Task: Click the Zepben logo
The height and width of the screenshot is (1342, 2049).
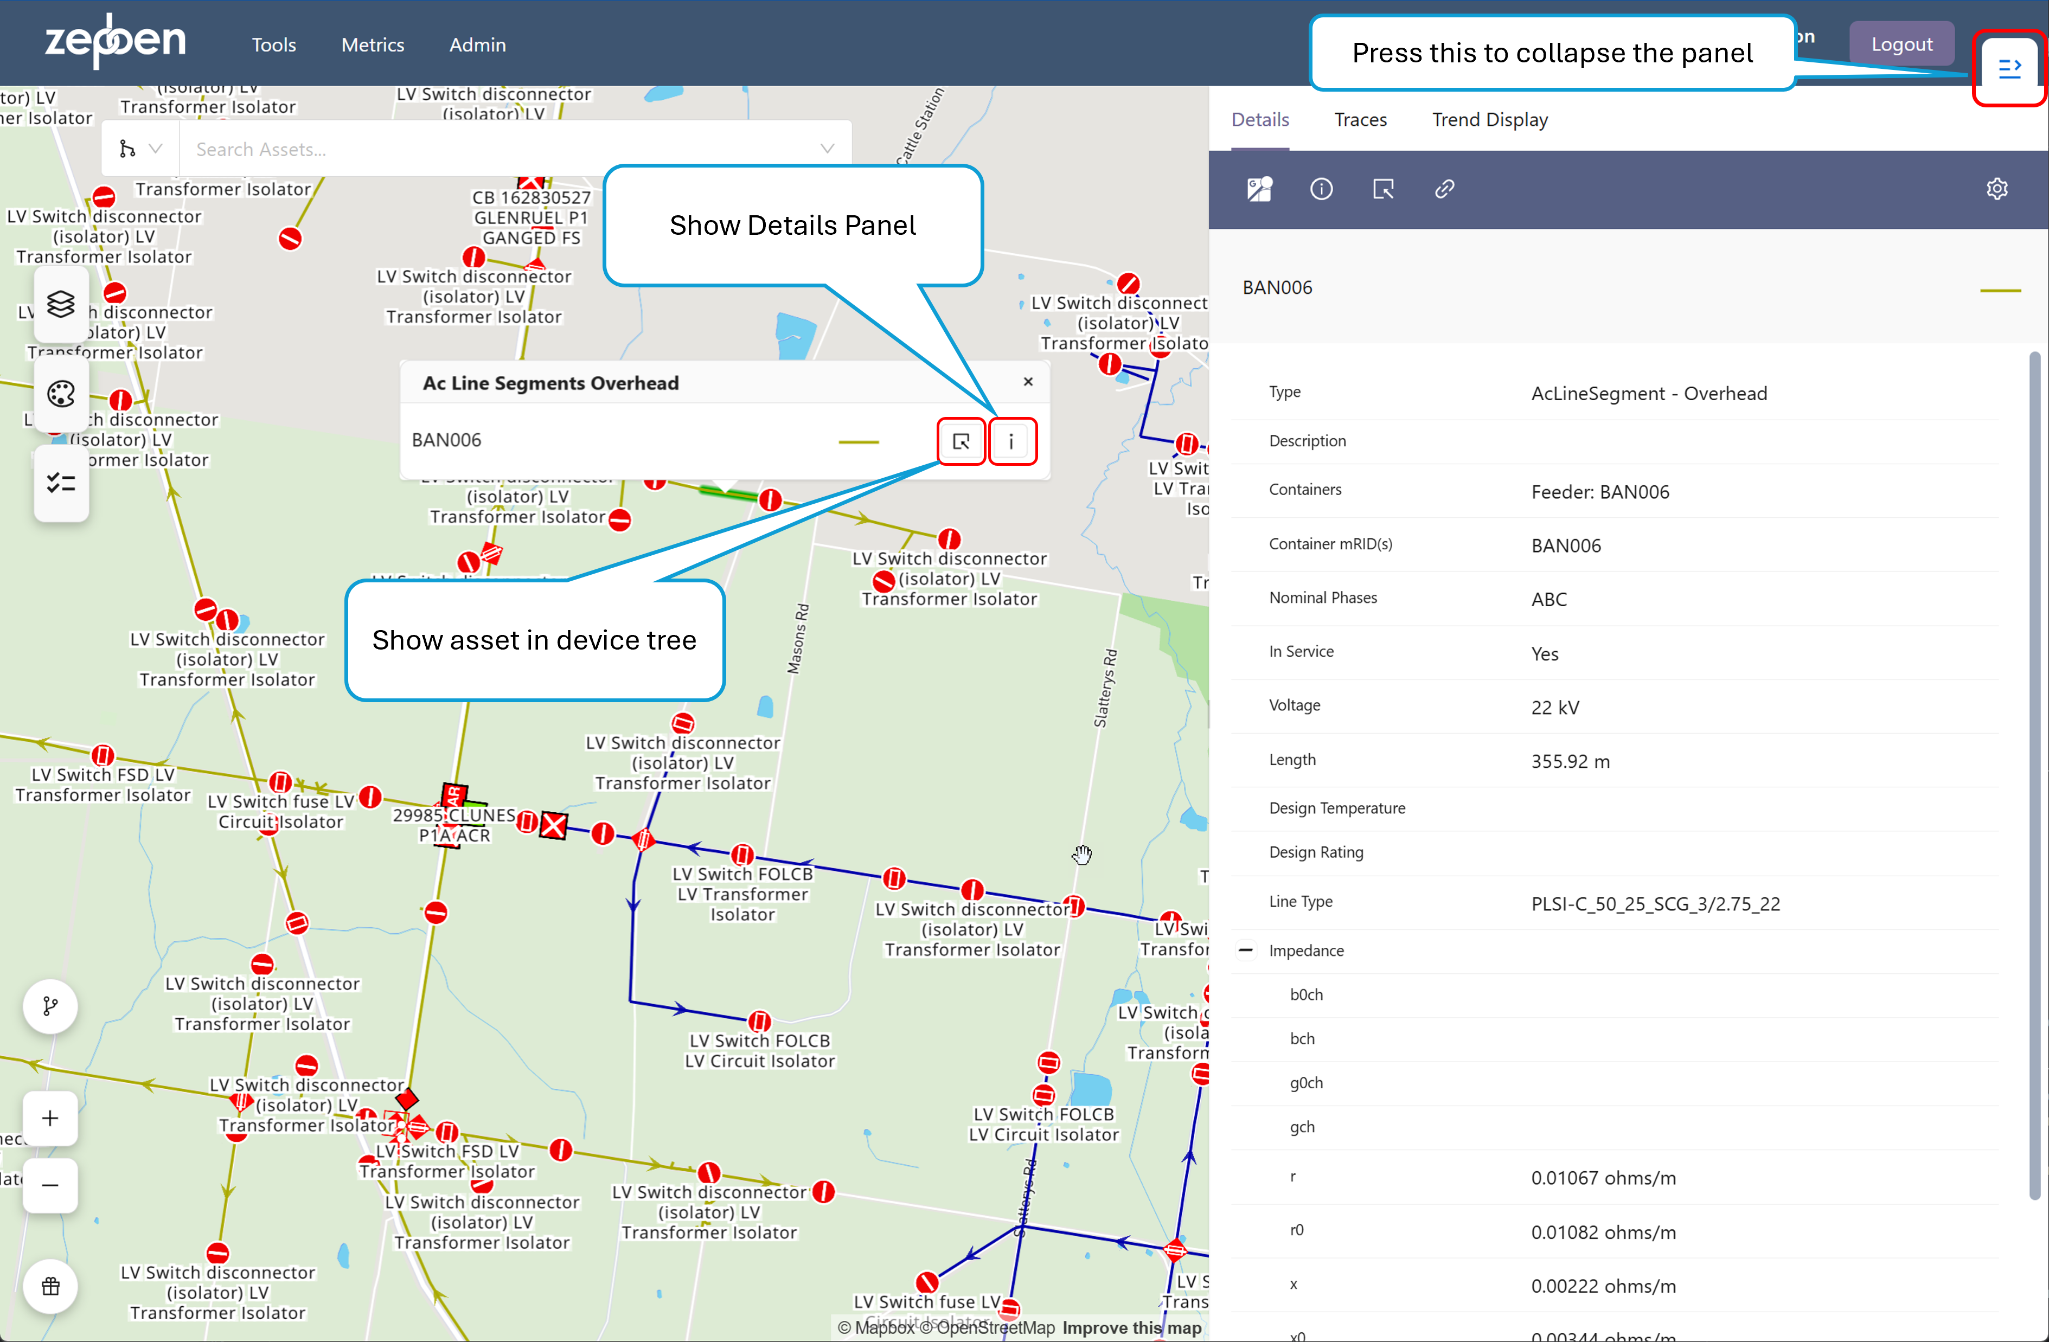Action: click(x=114, y=41)
